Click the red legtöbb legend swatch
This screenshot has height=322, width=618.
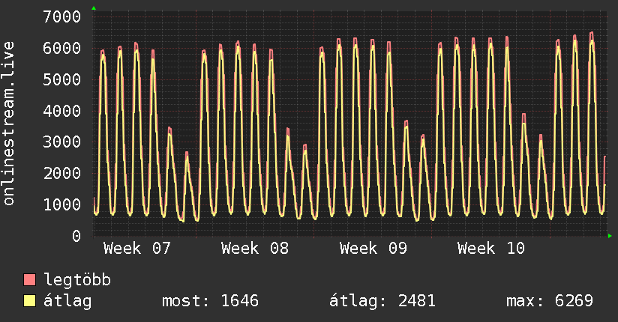point(29,280)
